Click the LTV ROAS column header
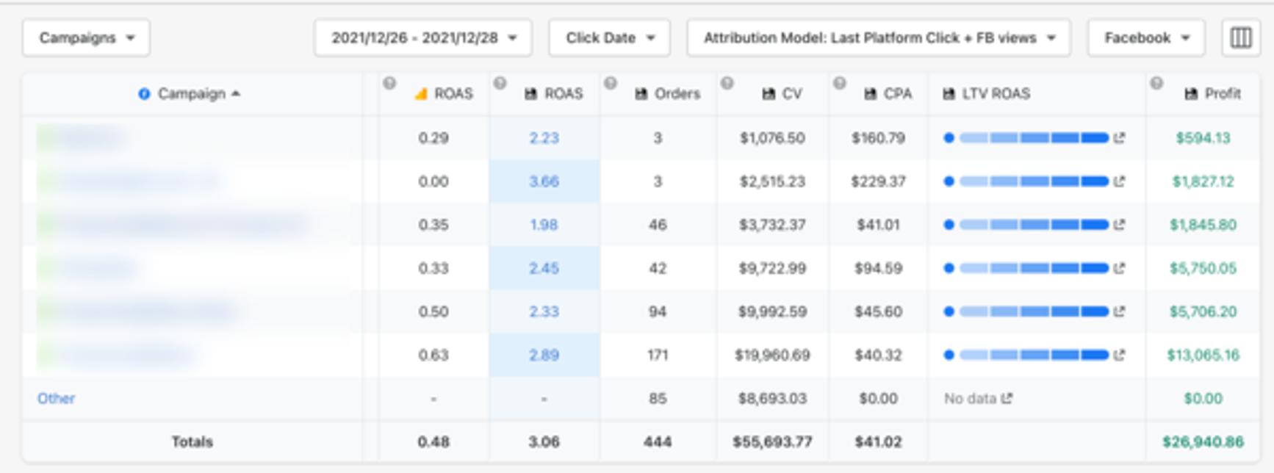 pos(986,94)
